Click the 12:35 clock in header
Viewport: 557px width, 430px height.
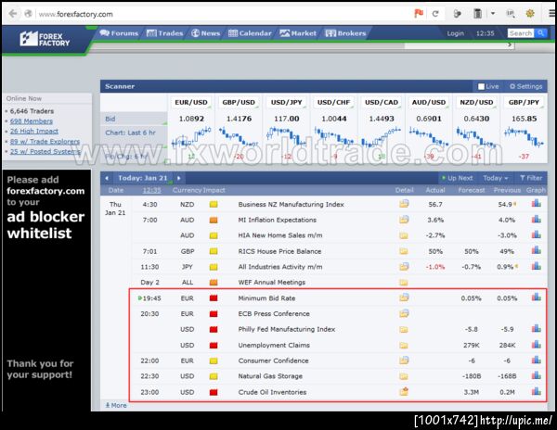[x=485, y=33]
